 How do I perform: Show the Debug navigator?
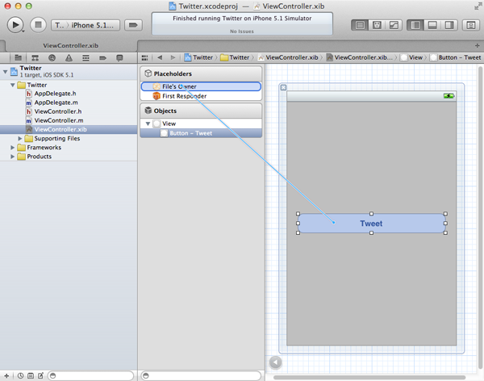pos(86,58)
